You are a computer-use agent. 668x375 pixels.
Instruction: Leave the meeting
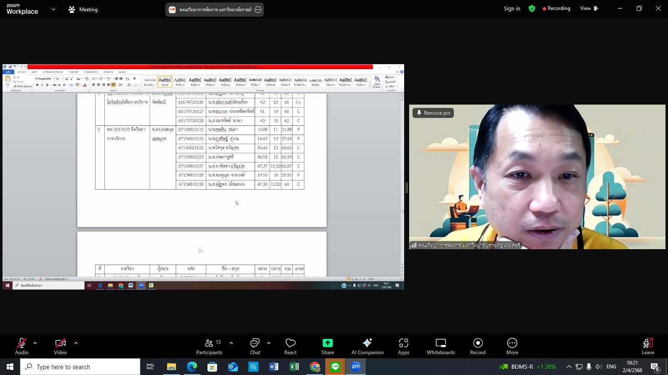click(x=648, y=346)
